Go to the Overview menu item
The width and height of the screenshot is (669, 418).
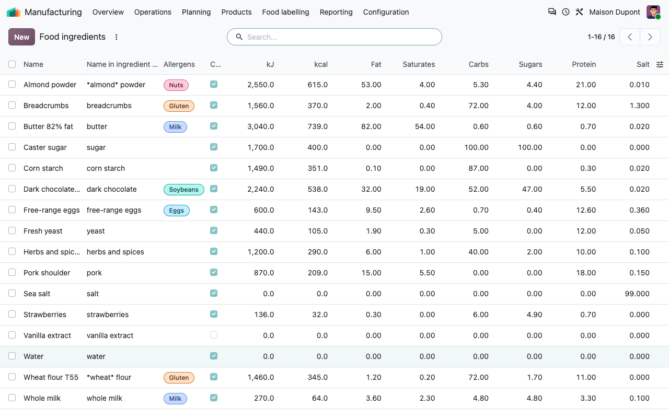coord(108,12)
